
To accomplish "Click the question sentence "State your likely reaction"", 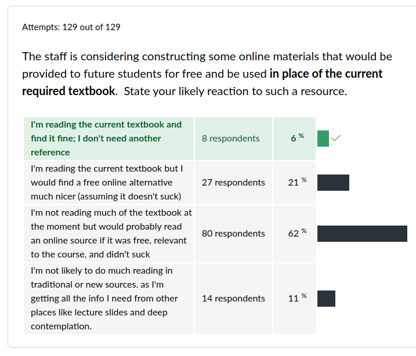I will coord(236,91).
